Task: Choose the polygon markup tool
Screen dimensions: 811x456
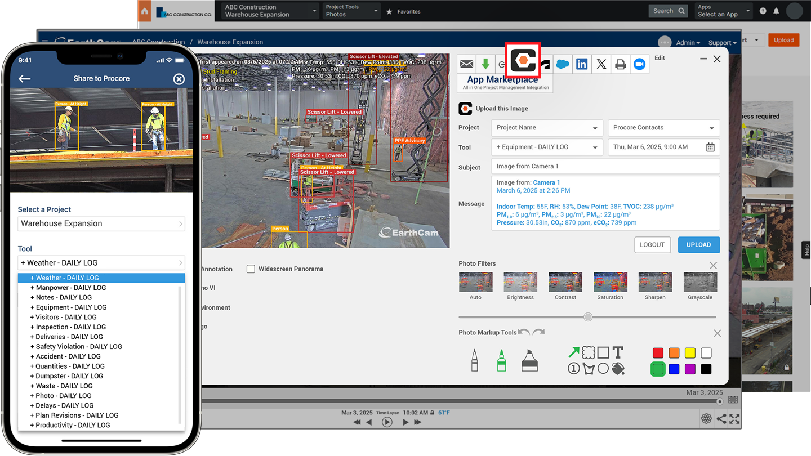Action: click(589, 369)
